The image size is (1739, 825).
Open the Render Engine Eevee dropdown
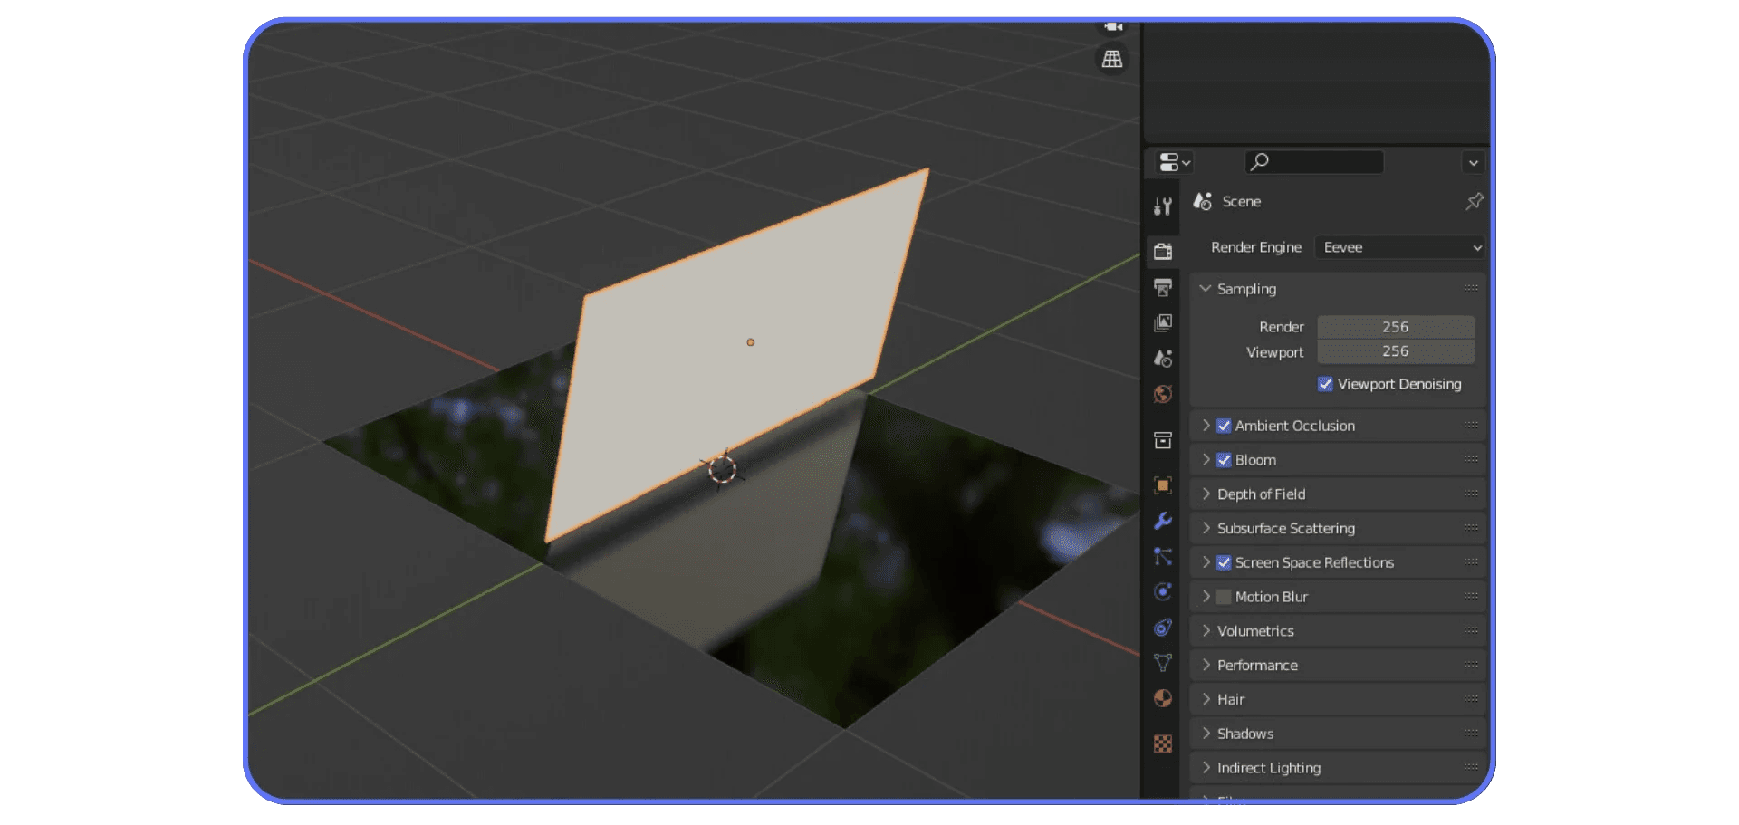[x=1400, y=247]
